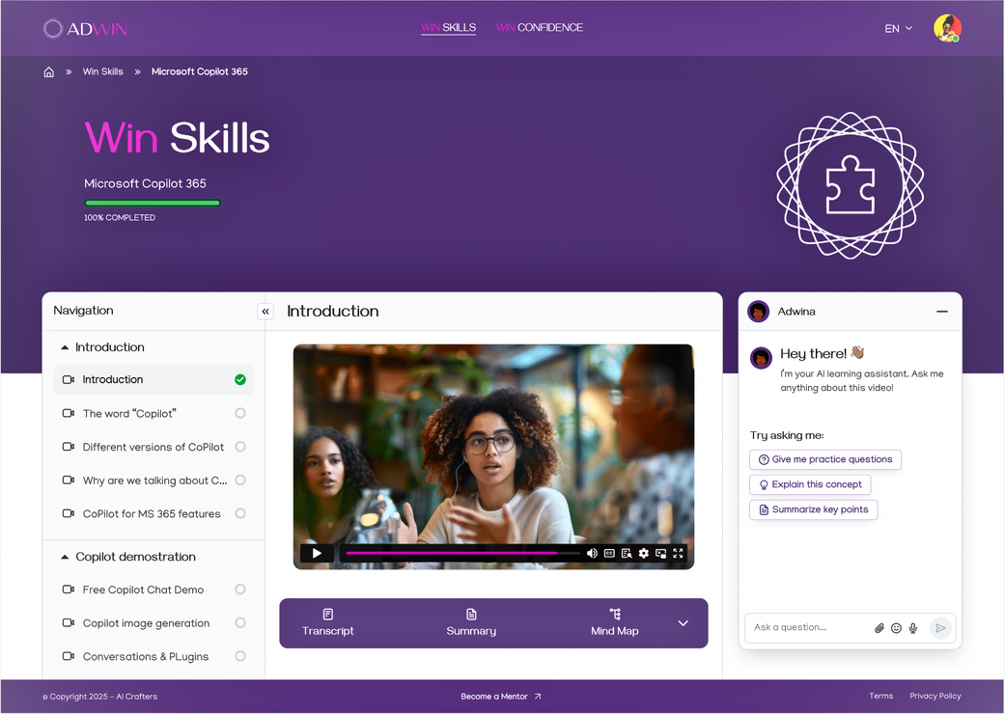
Task: Click the puzzle piece emblem
Action: pyautogui.click(x=850, y=185)
